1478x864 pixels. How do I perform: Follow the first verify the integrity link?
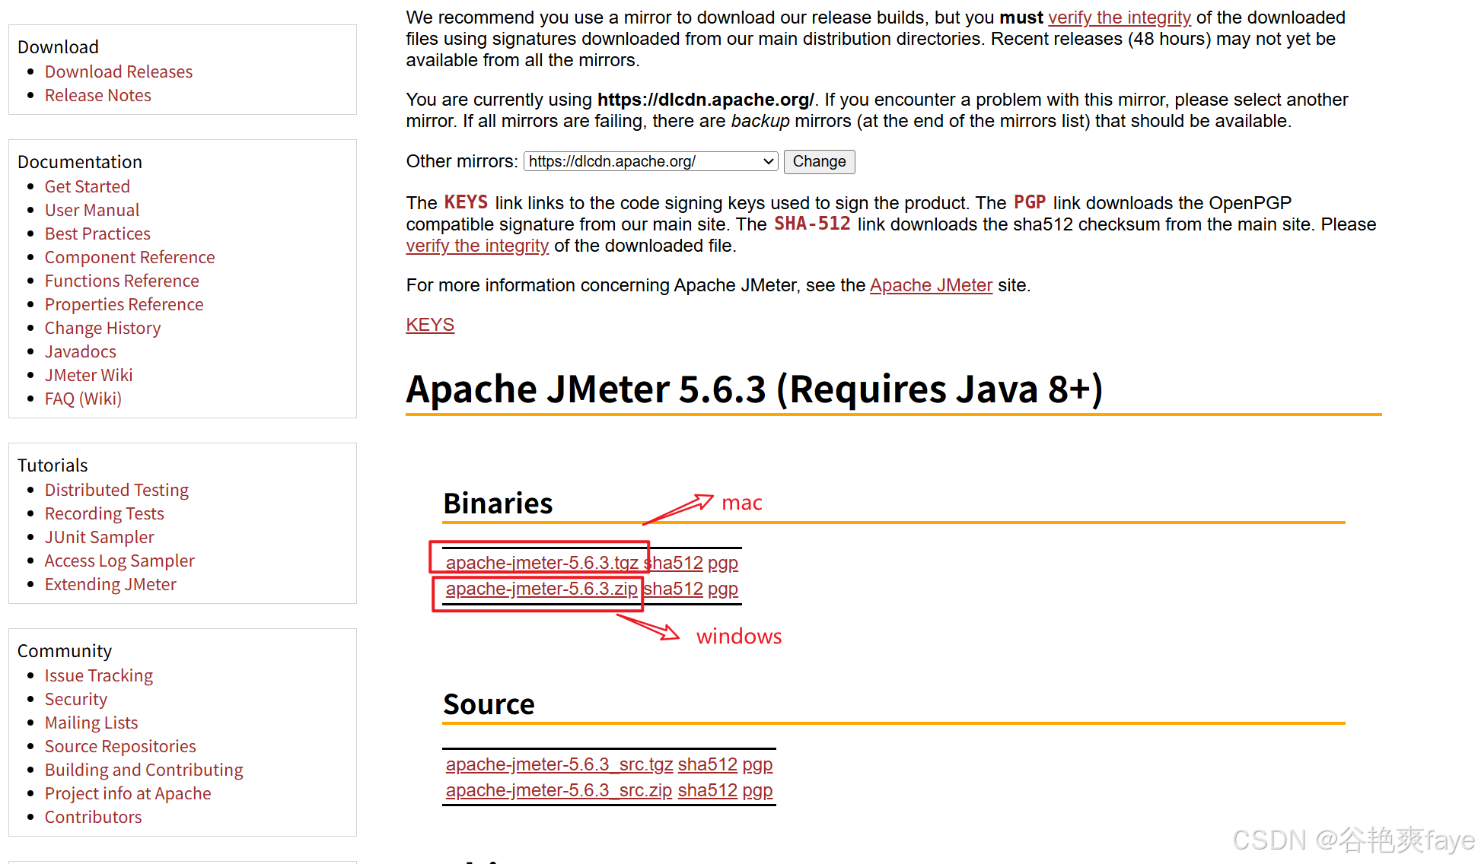point(1120,17)
